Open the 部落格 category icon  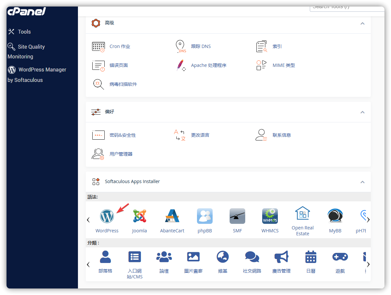[x=105, y=257]
